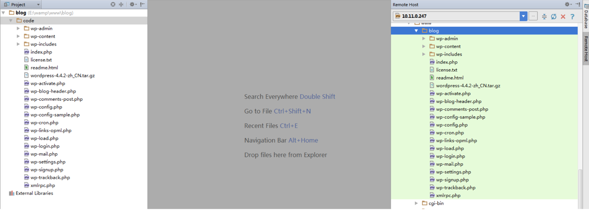Expand wp-content in Remote Host tree

pyautogui.click(x=424, y=47)
